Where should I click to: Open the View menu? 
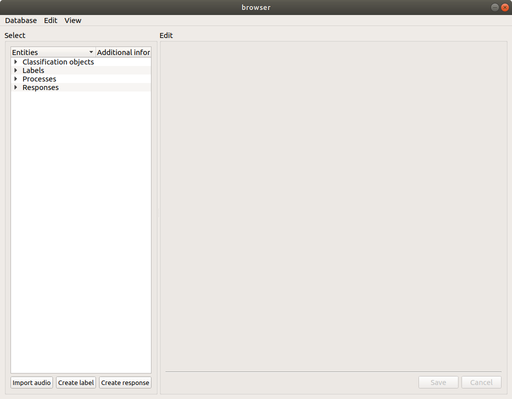pos(72,20)
